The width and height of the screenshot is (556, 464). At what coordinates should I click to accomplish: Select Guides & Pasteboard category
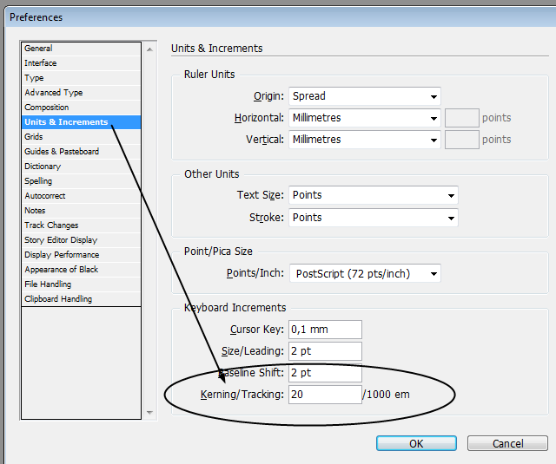pyautogui.click(x=81, y=152)
